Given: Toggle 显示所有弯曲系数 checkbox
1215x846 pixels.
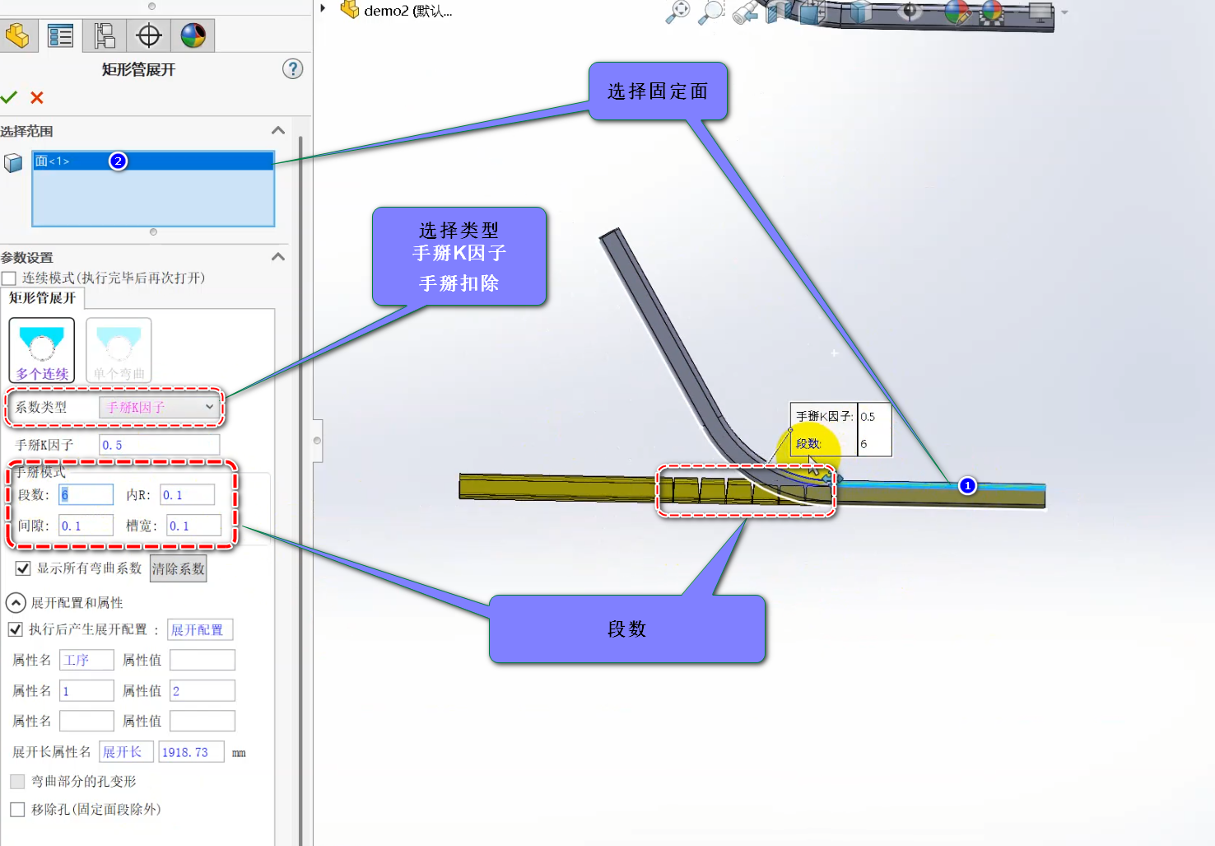Looking at the screenshot, I should (23, 568).
